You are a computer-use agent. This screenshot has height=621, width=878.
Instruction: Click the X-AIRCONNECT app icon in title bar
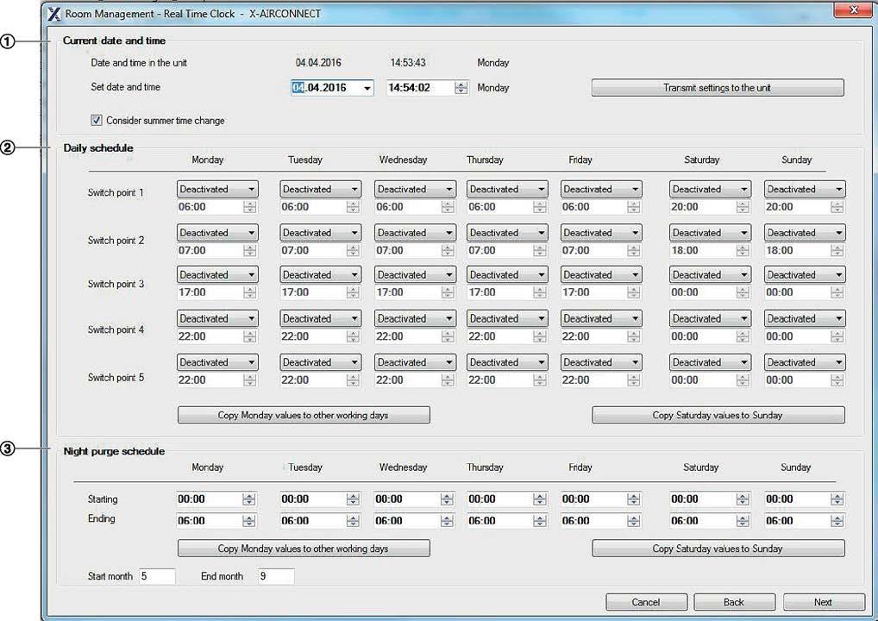click(x=53, y=14)
